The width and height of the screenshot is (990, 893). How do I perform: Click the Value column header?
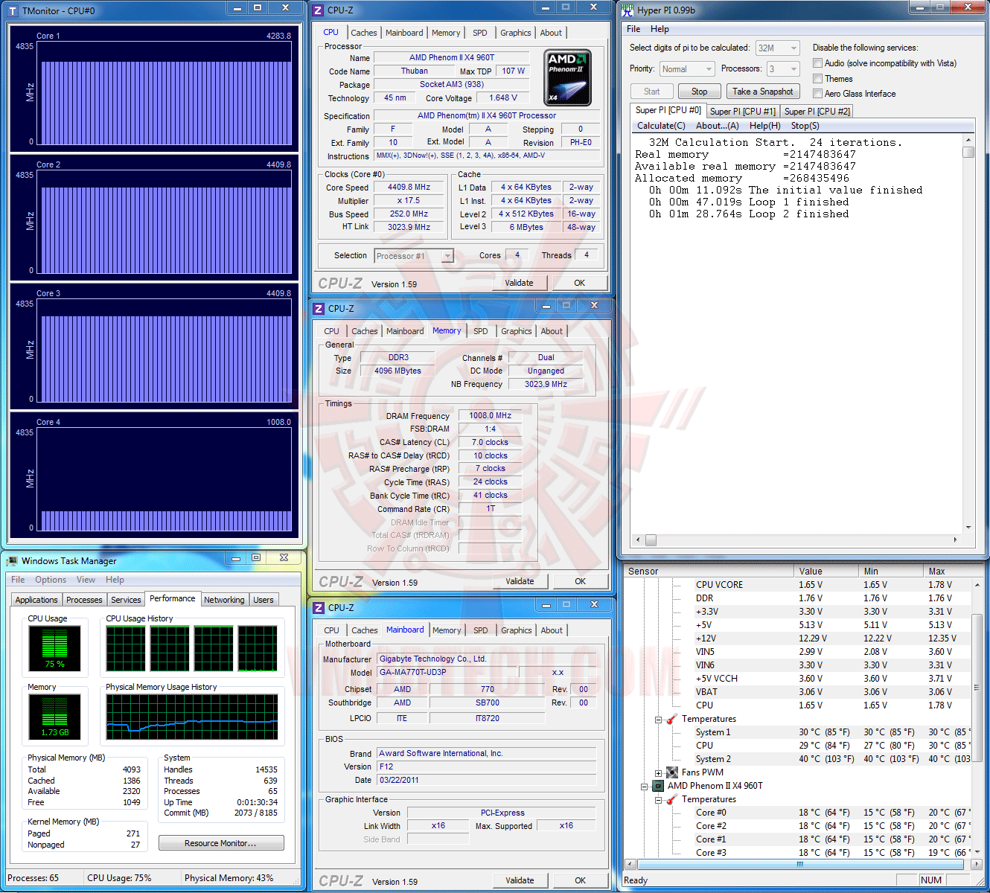826,572
